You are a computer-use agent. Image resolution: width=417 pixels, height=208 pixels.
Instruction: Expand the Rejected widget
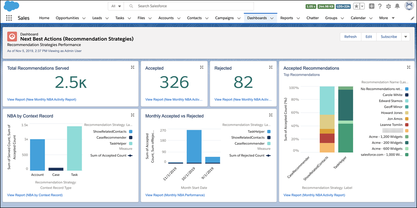[271, 67]
